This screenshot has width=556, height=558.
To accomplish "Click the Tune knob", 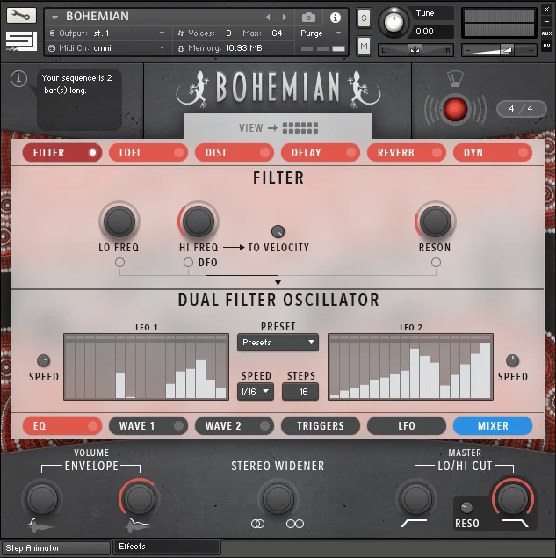I will pos(394,23).
